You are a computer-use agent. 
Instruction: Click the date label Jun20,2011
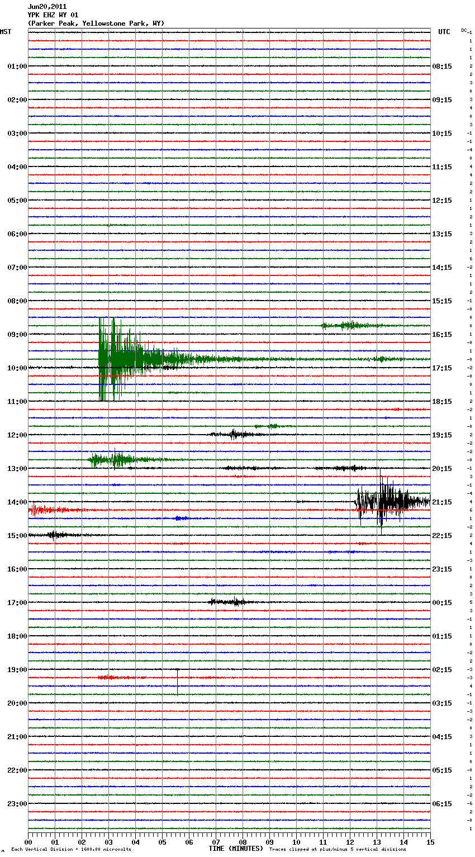47,7
